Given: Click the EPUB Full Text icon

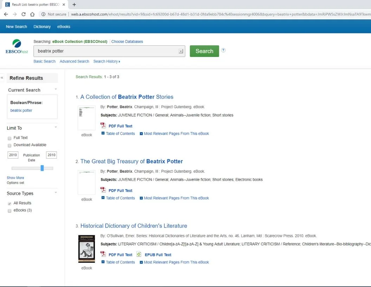Looking at the screenshot, I should (139, 254).
